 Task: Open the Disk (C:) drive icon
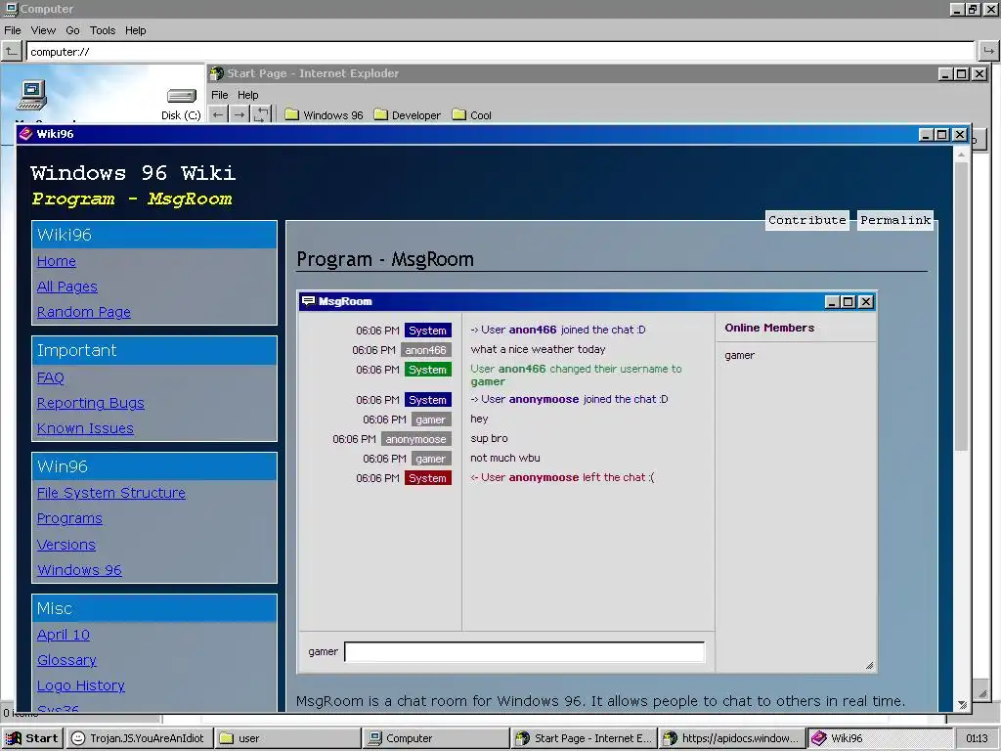tap(181, 104)
